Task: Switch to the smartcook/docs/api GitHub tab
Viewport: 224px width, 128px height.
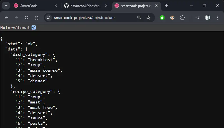Action: point(85,6)
